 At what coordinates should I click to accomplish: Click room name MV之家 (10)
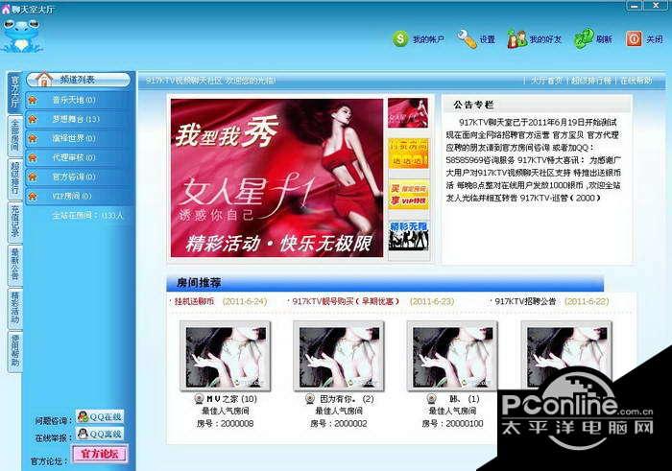[x=231, y=399]
